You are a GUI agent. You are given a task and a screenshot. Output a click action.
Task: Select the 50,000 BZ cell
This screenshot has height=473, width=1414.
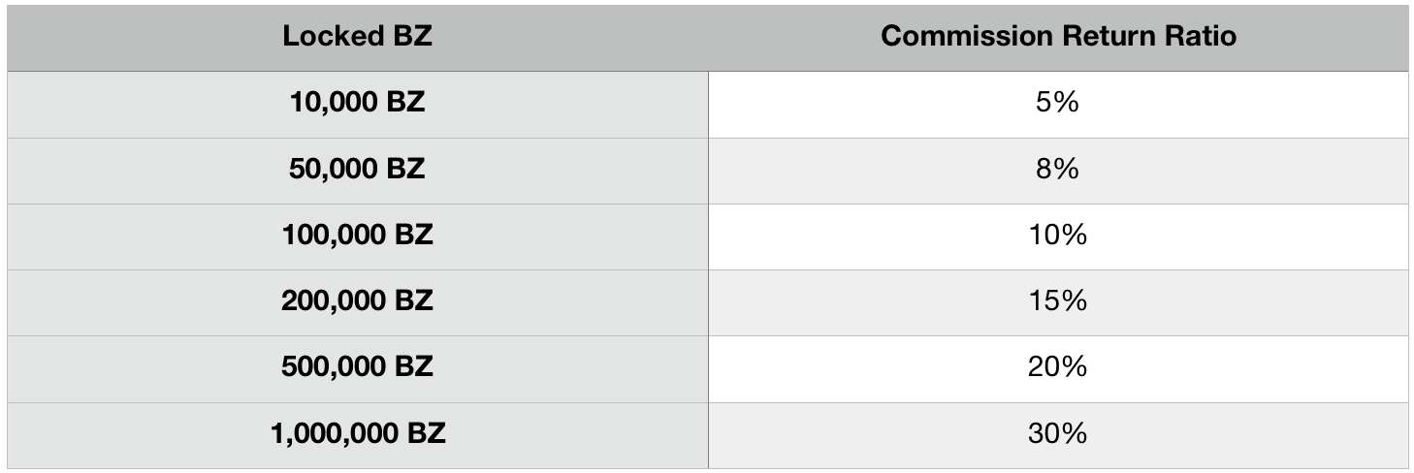click(357, 169)
